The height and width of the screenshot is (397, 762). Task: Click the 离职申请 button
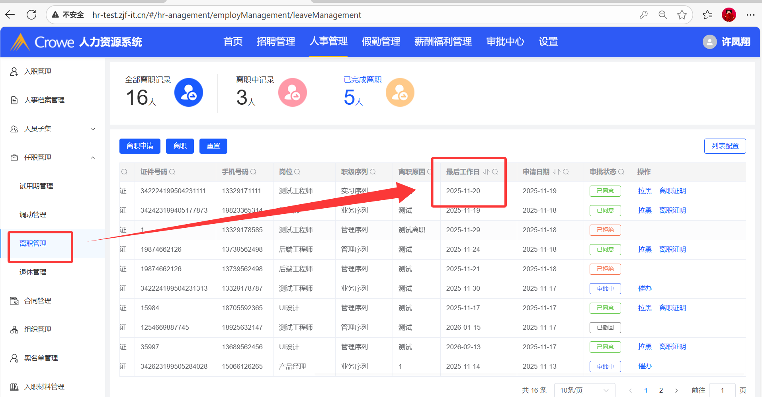click(x=140, y=146)
